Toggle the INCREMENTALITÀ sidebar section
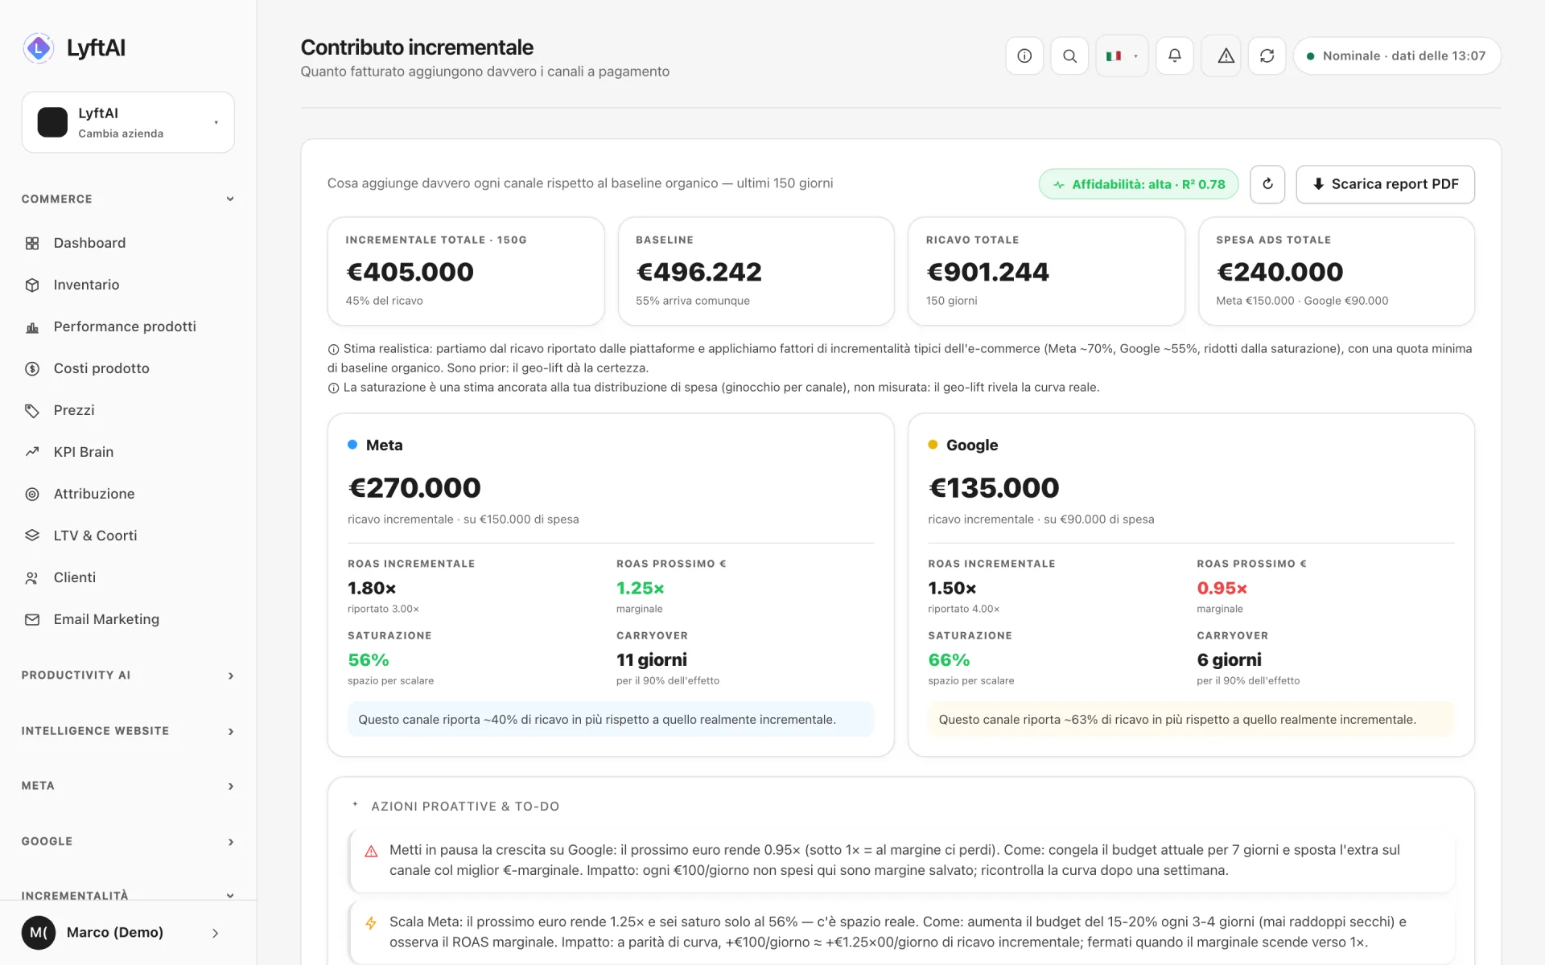Screen dimensions: 1545x965 (128, 895)
